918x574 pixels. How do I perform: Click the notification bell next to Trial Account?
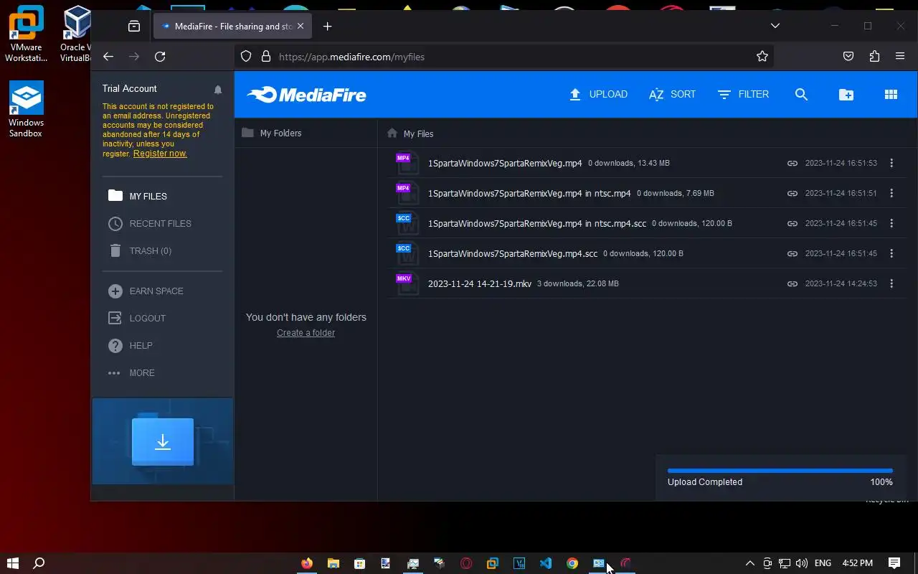218,90
